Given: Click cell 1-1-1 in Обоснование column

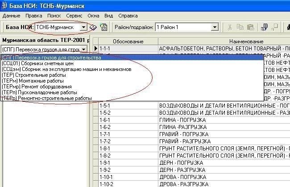Looking at the screenshot, I should [x=128, y=49].
